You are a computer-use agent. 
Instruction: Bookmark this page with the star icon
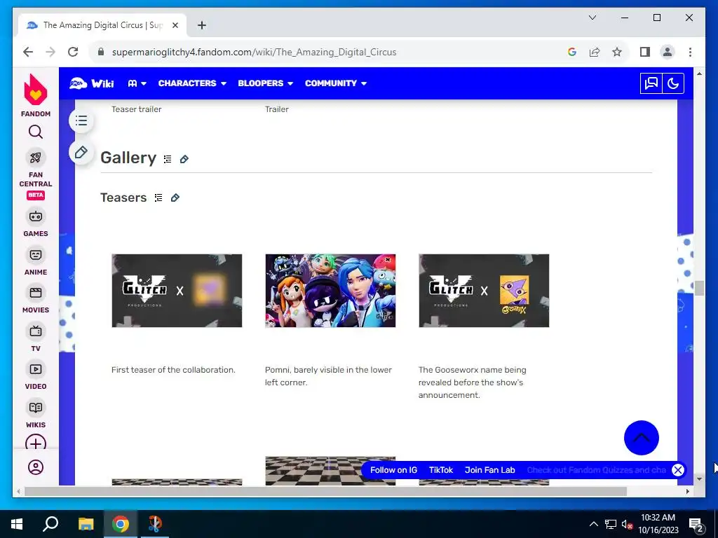tap(617, 52)
